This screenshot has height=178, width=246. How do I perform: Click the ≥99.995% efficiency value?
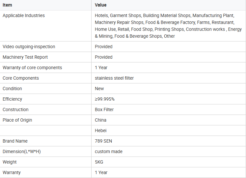coord(105,99)
